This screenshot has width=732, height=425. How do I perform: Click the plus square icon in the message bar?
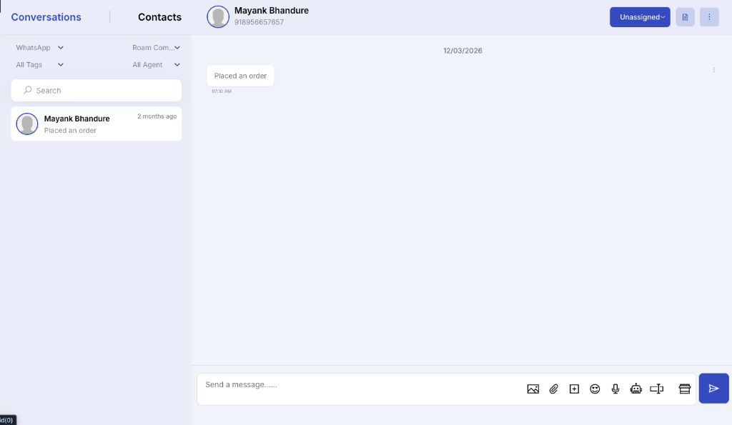[574, 389]
